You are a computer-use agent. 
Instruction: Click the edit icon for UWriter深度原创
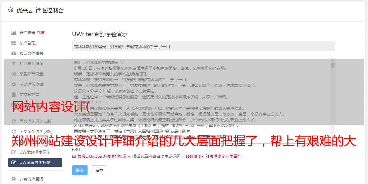(13, 152)
